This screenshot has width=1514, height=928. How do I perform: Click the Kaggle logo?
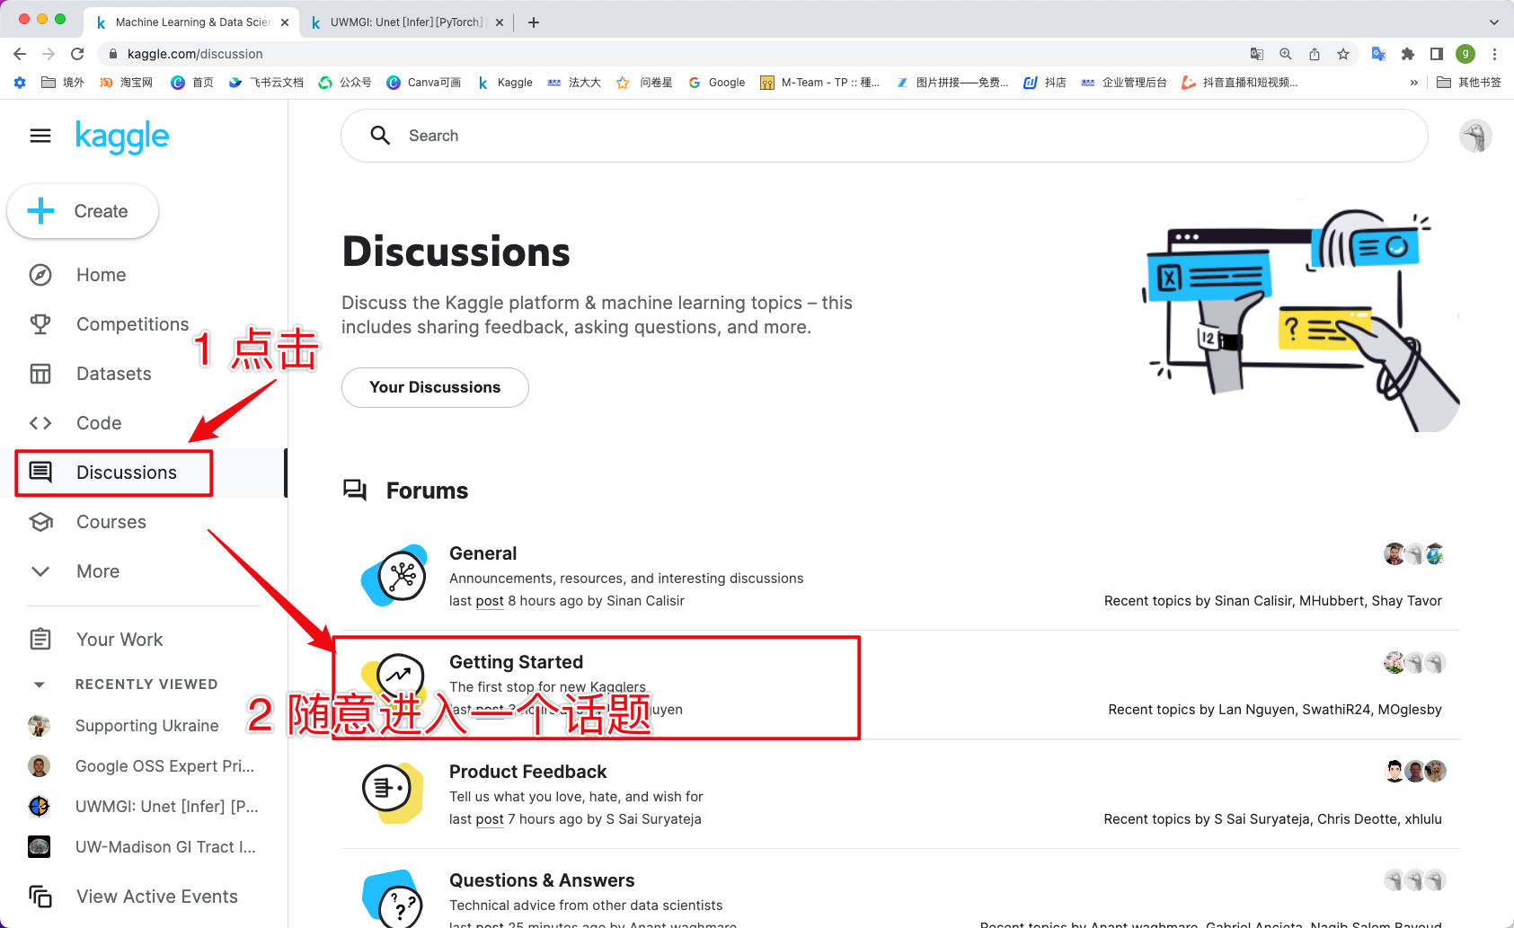pos(122,136)
